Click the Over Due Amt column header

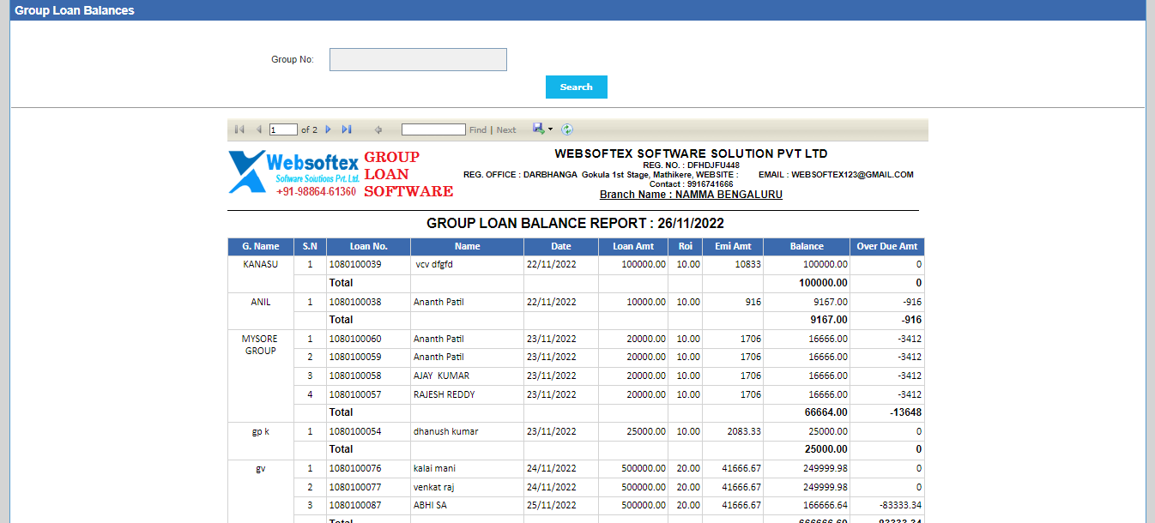point(887,246)
